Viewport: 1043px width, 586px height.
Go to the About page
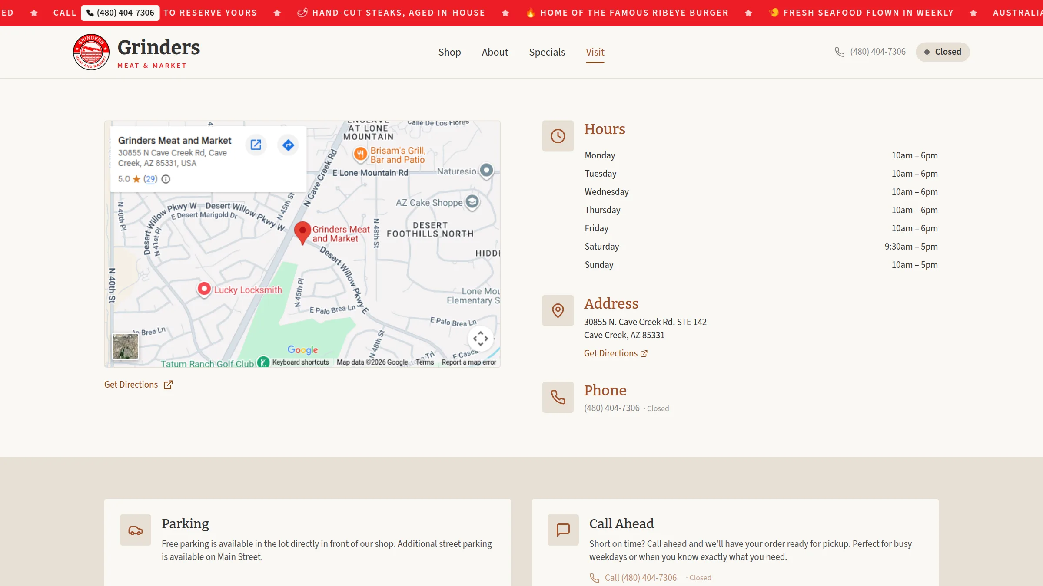point(495,52)
